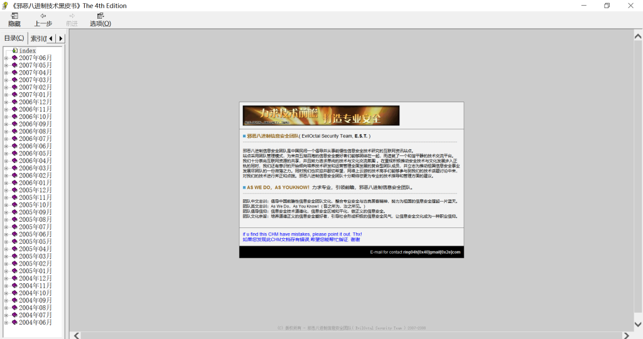Viewport: 643px width, 339px height.
Task: Click the CHM app icon in title bar
Action: click(5, 6)
